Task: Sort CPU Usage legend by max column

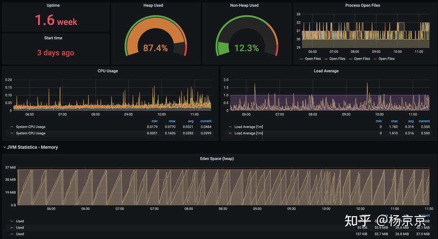Action: [x=172, y=121]
